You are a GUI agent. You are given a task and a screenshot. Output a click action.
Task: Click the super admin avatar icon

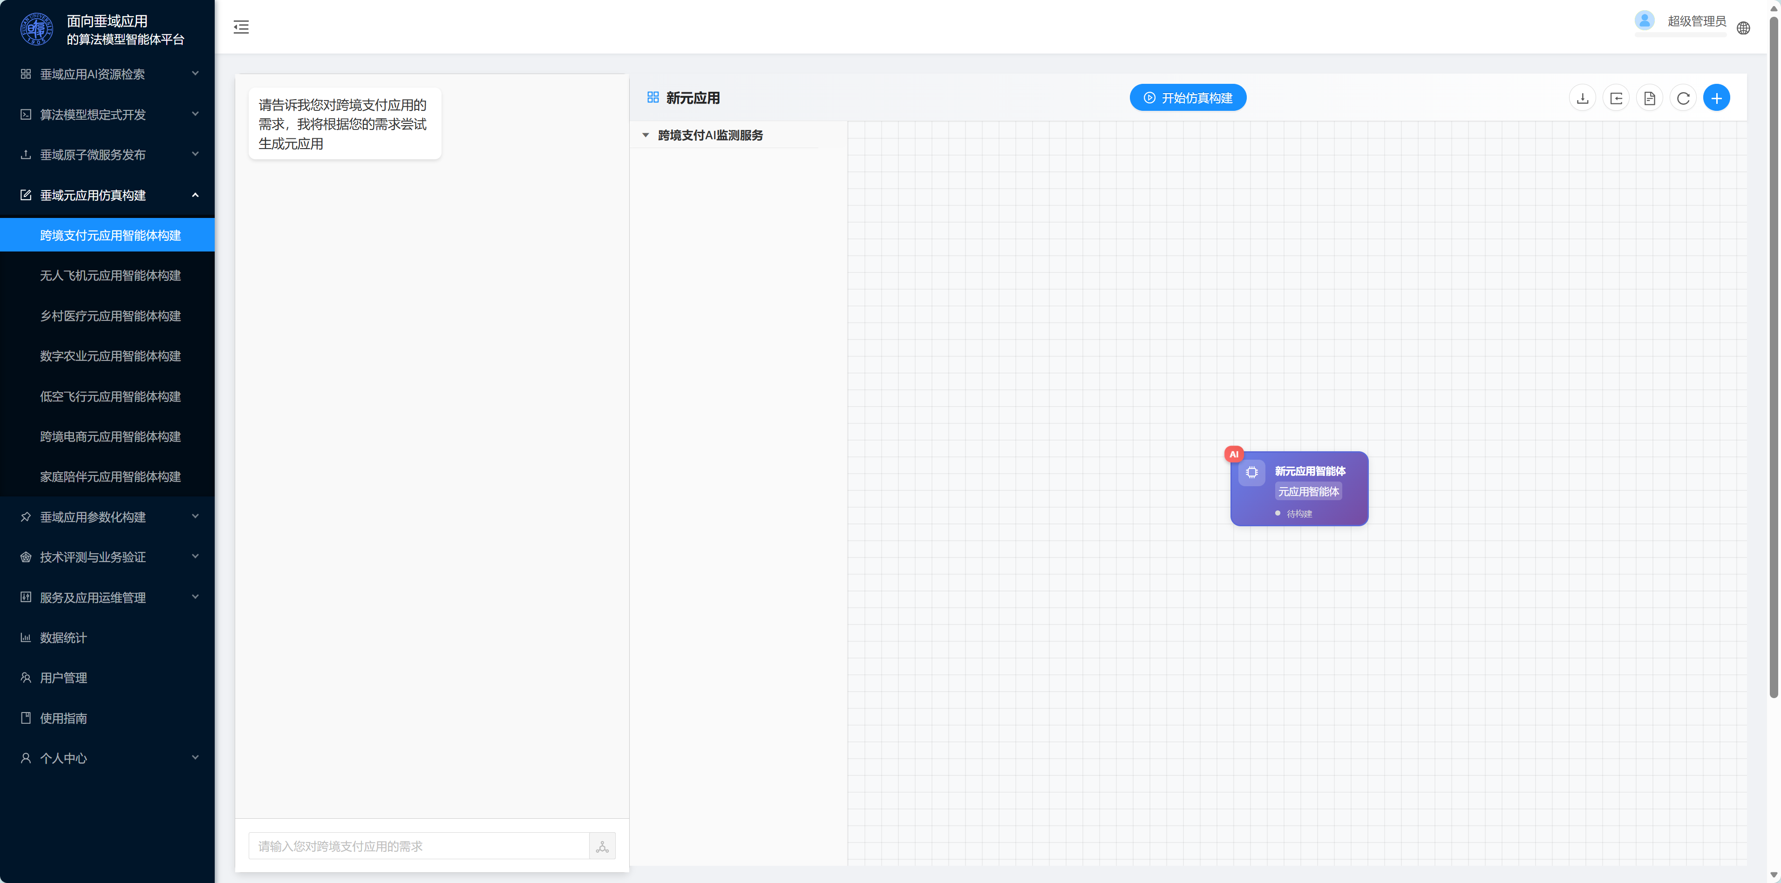point(1644,20)
